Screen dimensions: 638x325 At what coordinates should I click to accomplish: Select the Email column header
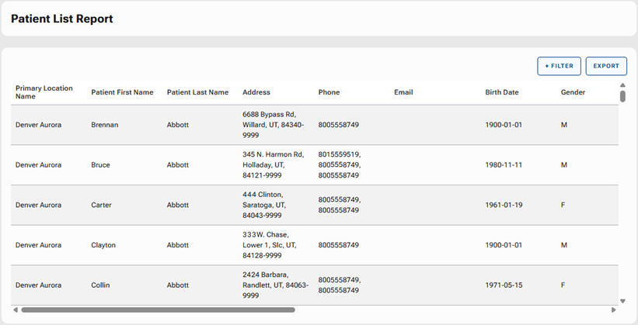pyautogui.click(x=403, y=92)
